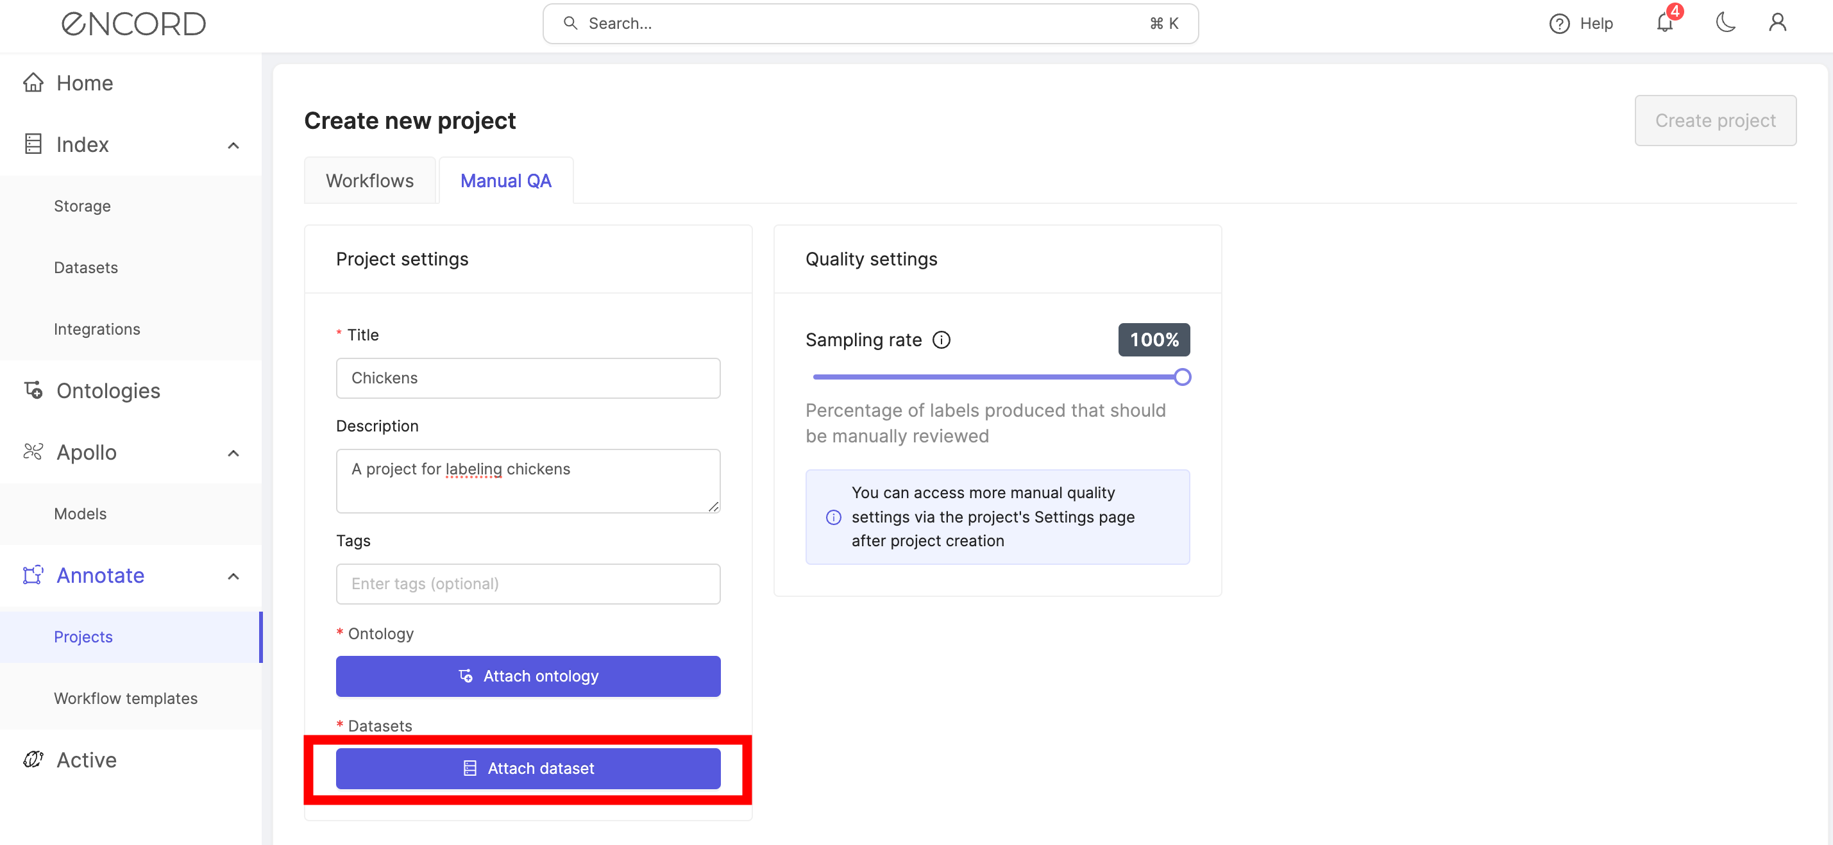The height and width of the screenshot is (845, 1833).
Task: Click the Active sidebar icon
Action: pyautogui.click(x=33, y=760)
